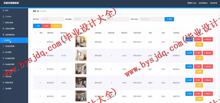Click 管理员 abo in the top bar
This screenshot has height=103, width=220.
click(192, 3)
